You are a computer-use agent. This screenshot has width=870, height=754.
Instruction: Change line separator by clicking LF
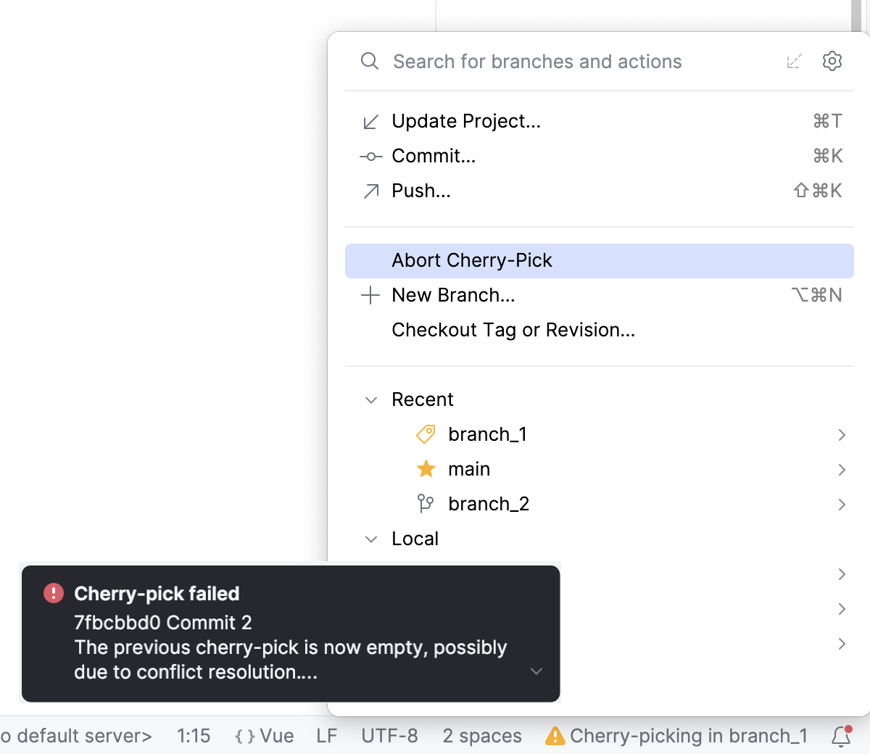tap(326, 735)
